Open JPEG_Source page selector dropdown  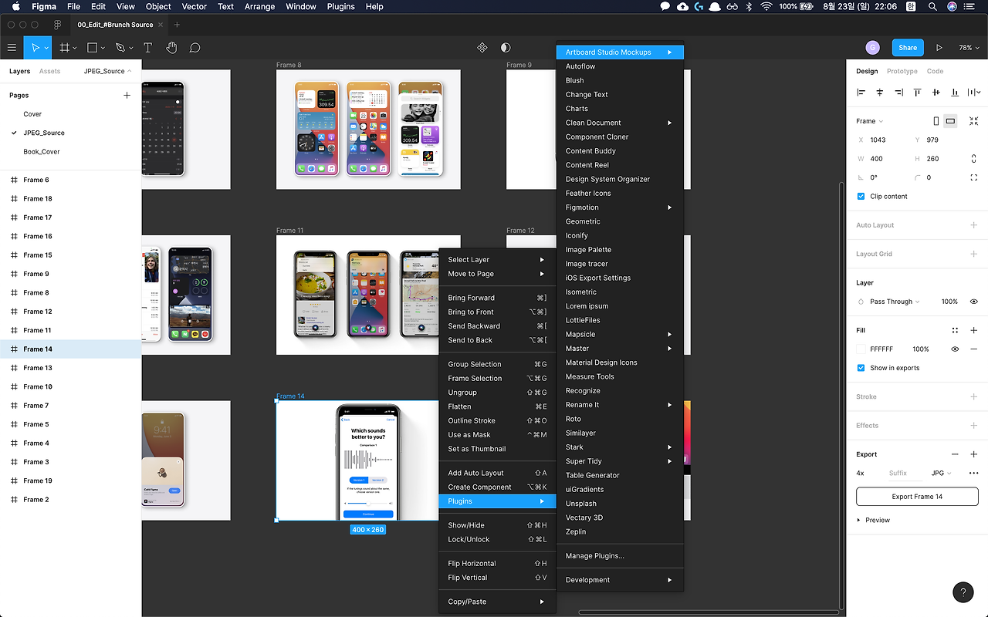click(x=107, y=71)
